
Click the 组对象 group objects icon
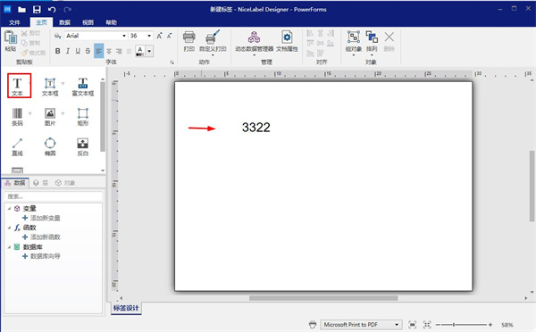(354, 37)
